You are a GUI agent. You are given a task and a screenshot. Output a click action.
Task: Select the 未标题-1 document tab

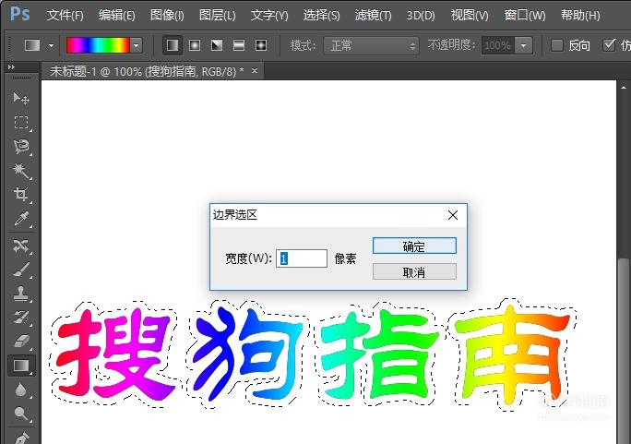147,71
